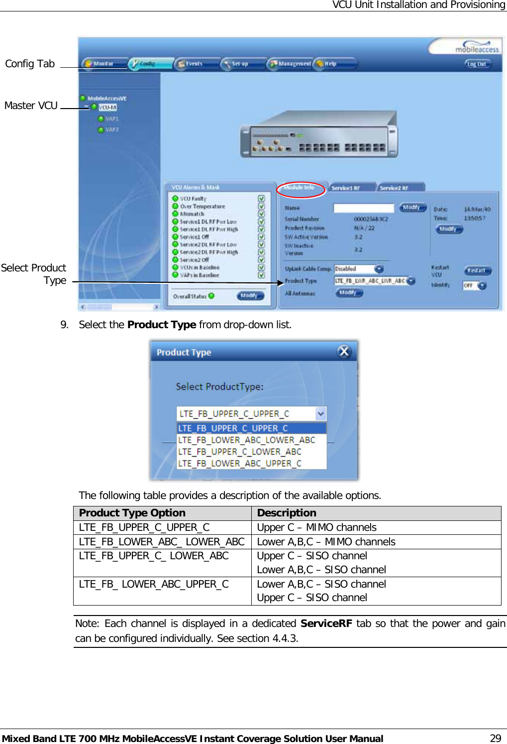Toggle the VAPs in Baseline checkbox
Image resolution: width=507 pixels, height=744 pixels.
(261, 275)
